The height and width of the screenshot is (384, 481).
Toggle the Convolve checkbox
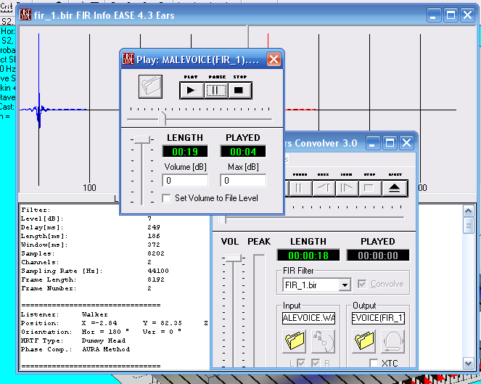click(x=362, y=284)
